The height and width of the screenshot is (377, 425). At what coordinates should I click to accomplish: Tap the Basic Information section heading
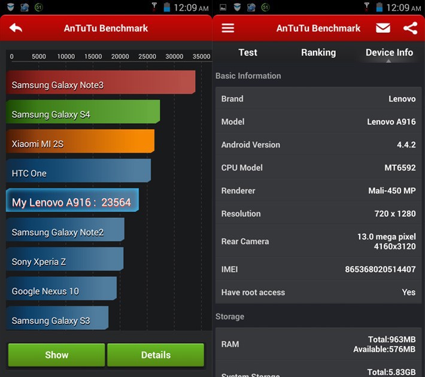[x=248, y=75]
